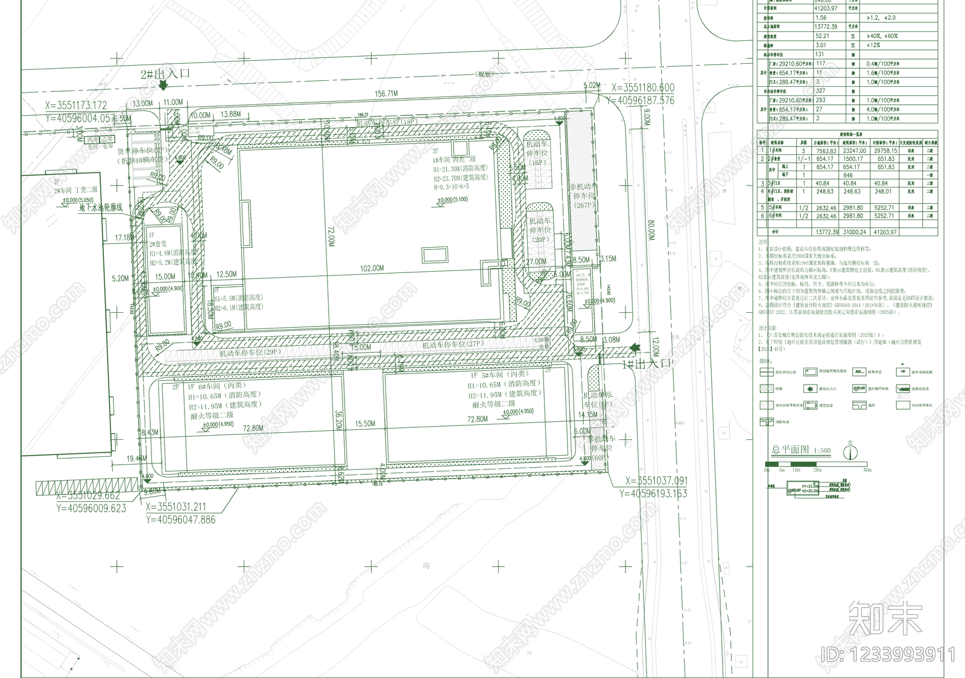965x678 pixels.
Task: Select the 36.20M dimension text
Action: [x=338, y=420]
